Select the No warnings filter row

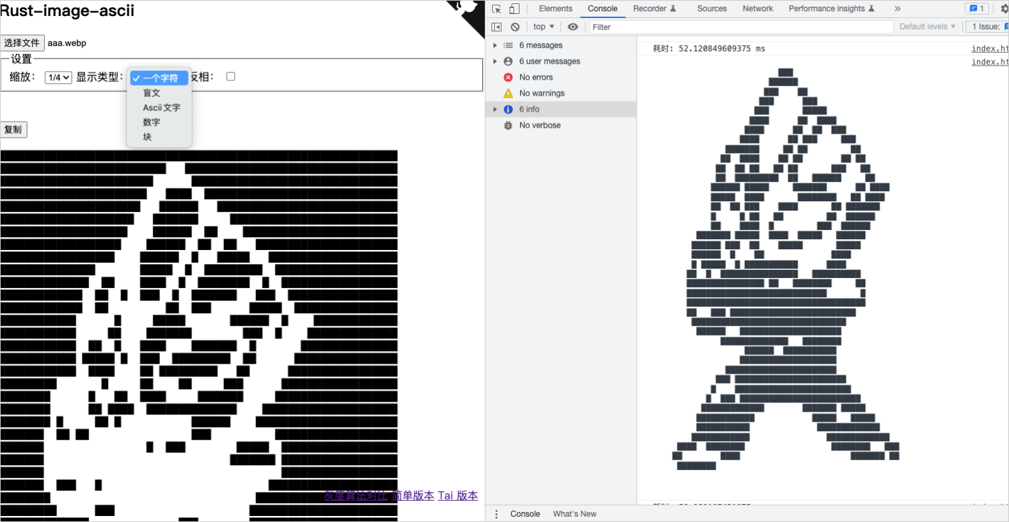point(561,94)
